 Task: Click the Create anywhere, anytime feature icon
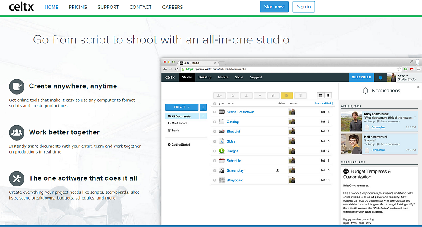coord(17,86)
